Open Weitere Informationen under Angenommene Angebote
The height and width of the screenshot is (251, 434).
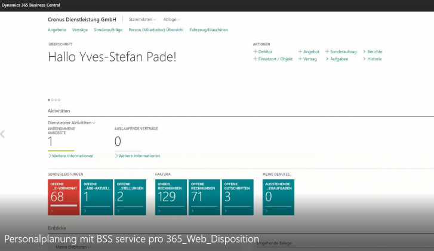click(71, 156)
